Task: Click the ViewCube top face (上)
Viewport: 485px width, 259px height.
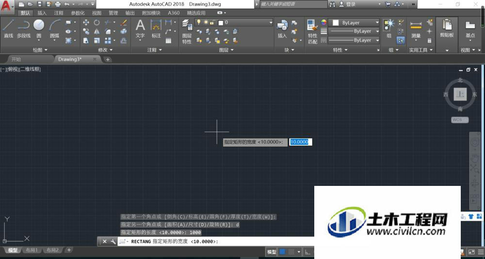Action: pyautogui.click(x=460, y=94)
